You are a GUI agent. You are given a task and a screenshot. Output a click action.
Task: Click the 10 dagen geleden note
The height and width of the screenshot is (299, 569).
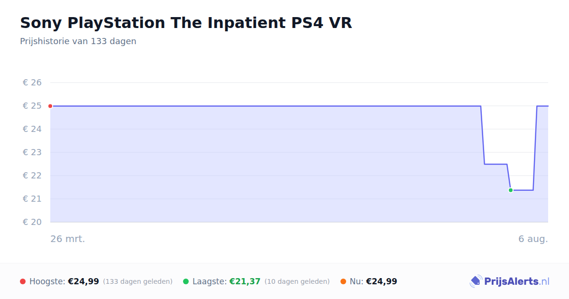tap(297, 282)
